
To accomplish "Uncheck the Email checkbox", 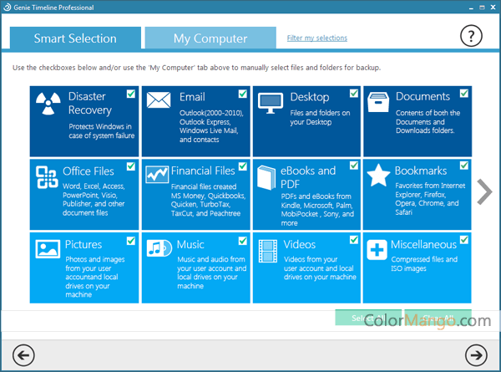I will click(x=242, y=94).
